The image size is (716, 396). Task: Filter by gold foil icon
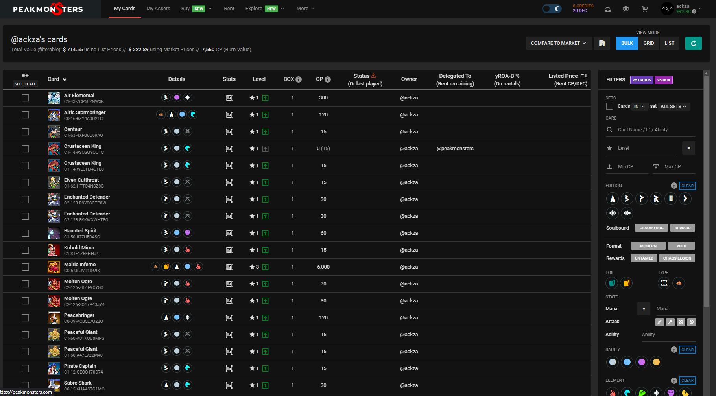pyautogui.click(x=626, y=283)
